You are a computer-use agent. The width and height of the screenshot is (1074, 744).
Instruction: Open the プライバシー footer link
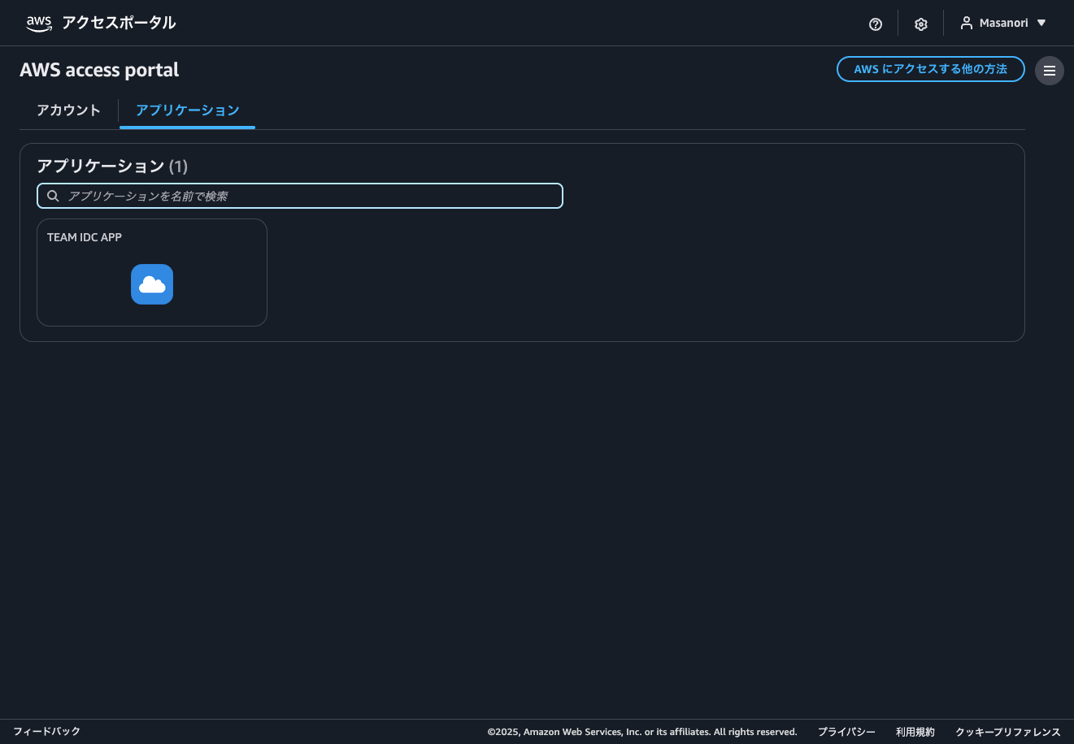pos(846,732)
